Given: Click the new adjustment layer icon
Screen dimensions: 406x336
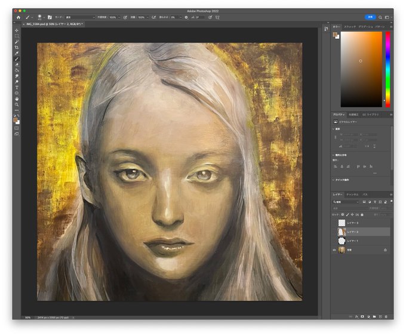Looking at the screenshot, I should (368, 316).
